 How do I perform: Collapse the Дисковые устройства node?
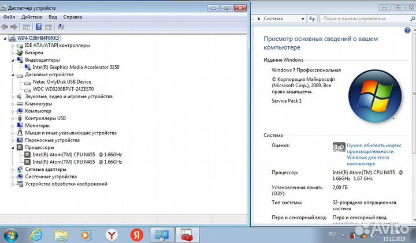13,75
